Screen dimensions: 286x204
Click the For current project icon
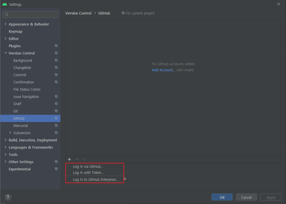point(123,13)
